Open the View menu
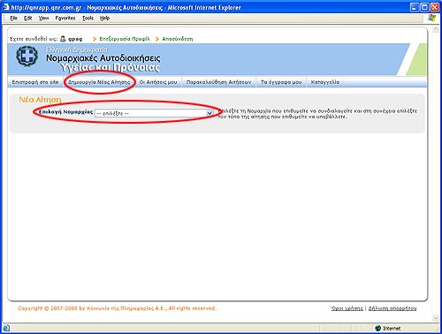The width and height of the screenshot is (442, 334). 43,19
